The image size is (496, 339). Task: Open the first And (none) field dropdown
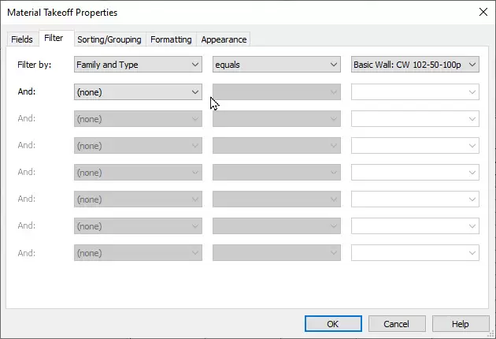[138, 92]
